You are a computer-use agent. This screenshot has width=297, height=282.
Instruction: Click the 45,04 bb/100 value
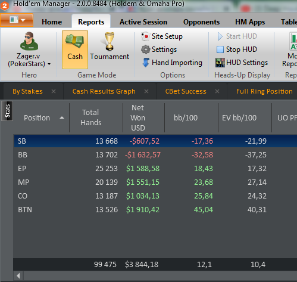point(204,210)
